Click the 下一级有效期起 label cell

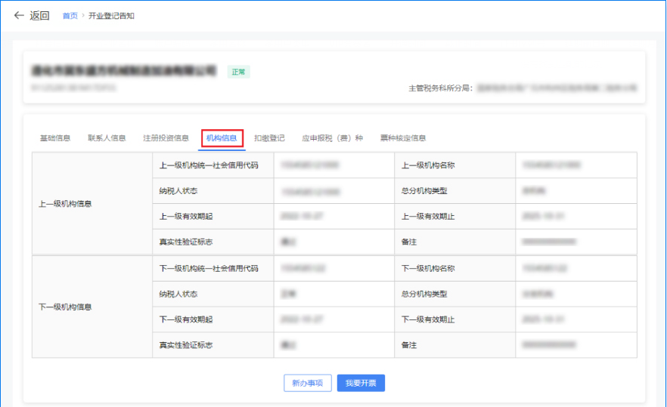tap(185, 319)
